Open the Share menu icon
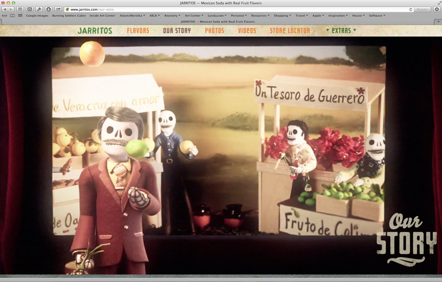Image resolution: width=442 pixels, height=282 pixels. click(58, 9)
